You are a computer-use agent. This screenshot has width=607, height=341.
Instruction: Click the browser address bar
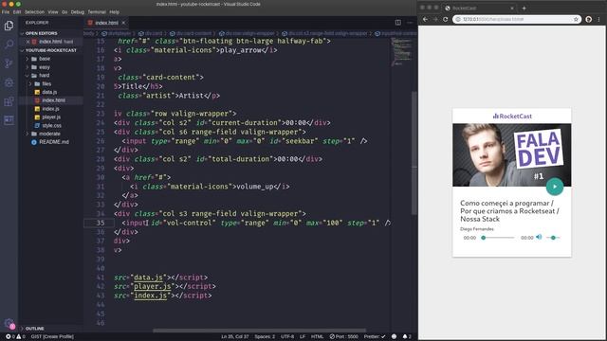(517, 19)
